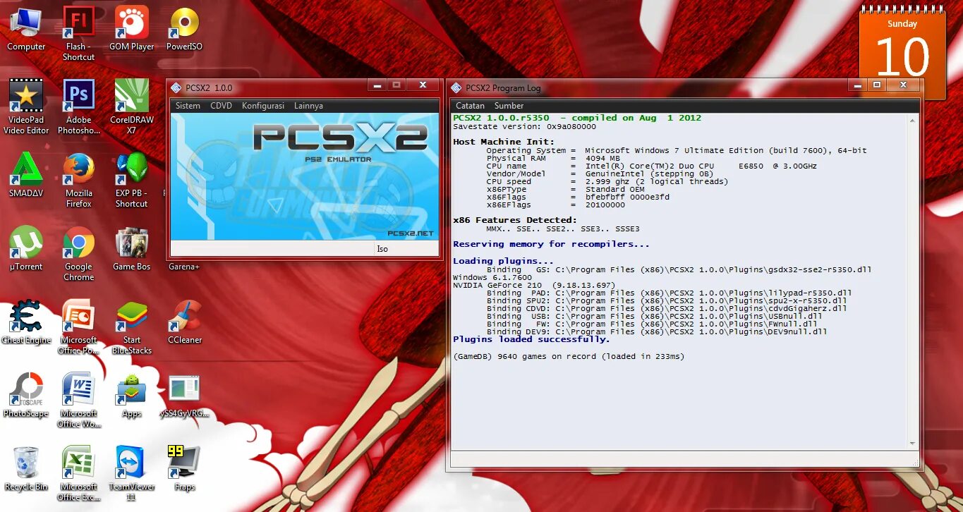Click the "Loading plugins..." log line

coord(503,261)
